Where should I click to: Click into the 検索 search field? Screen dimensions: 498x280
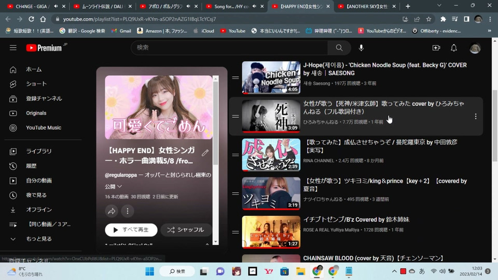tap(229, 48)
